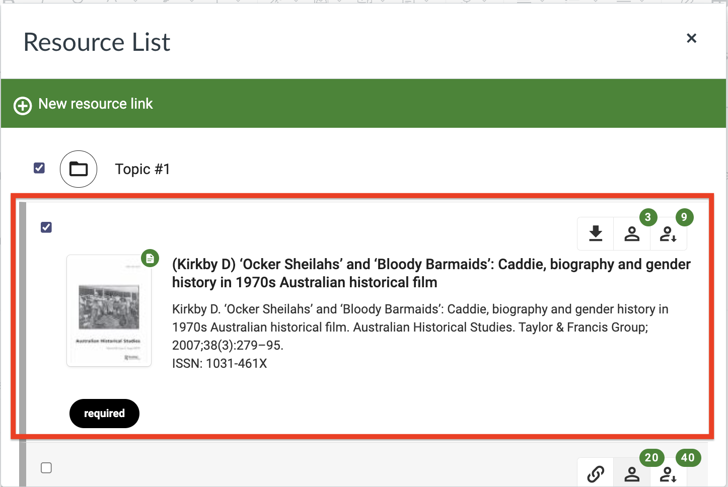
Task: Click the Kirkby citation description text
Action: [x=420, y=327]
